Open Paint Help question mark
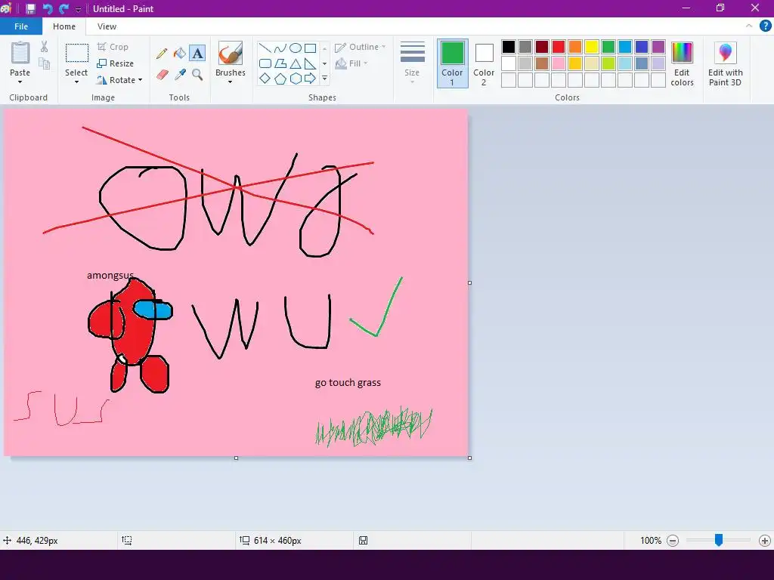Image resolution: width=774 pixels, height=580 pixels. click(x=765, y=26)
